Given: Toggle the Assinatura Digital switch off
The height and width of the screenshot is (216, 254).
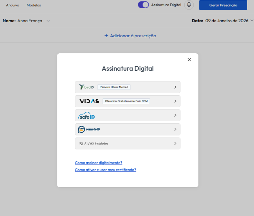Looking at the screenshot, I should 143,5.
